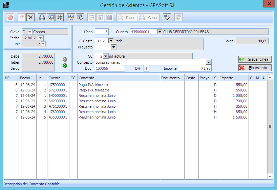Click the X delete icon in toolbar
The image size is (277, 190).
30,17
